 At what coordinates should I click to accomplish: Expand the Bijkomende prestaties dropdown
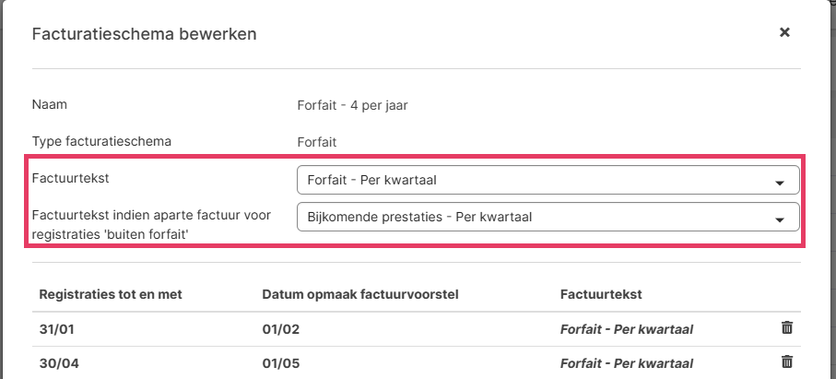click(x=548, y=217)
